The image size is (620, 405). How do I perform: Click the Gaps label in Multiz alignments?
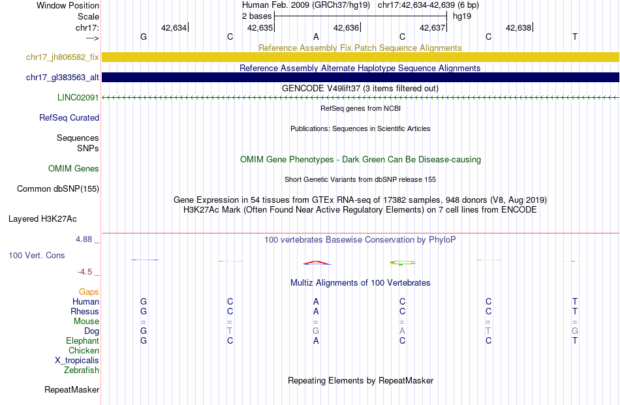coord(89,292)
